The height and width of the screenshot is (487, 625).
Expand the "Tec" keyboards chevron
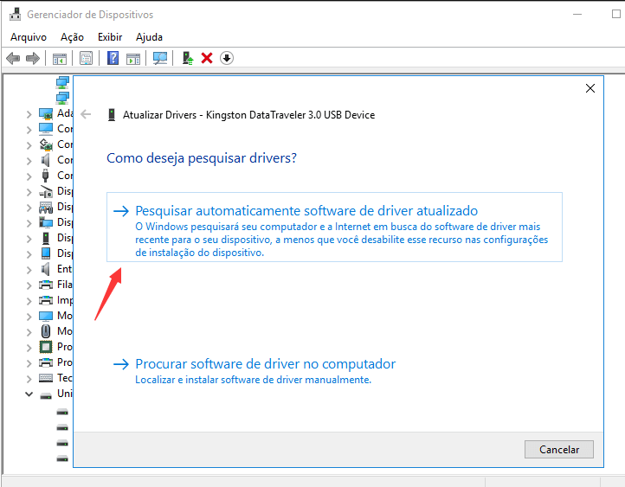(x=29, y=379)
